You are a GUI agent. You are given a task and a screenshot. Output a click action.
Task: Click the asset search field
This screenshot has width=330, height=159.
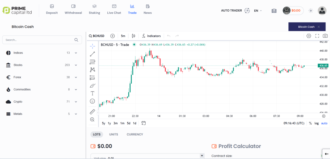[x=39, y=40]
